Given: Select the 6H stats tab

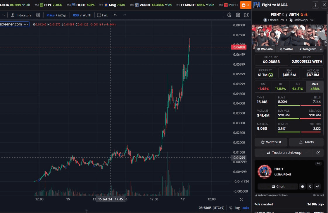Looking at the screenshot, I should [298, 86].
